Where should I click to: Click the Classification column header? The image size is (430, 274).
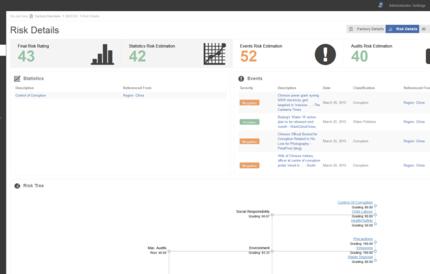(x=364, y=88)
